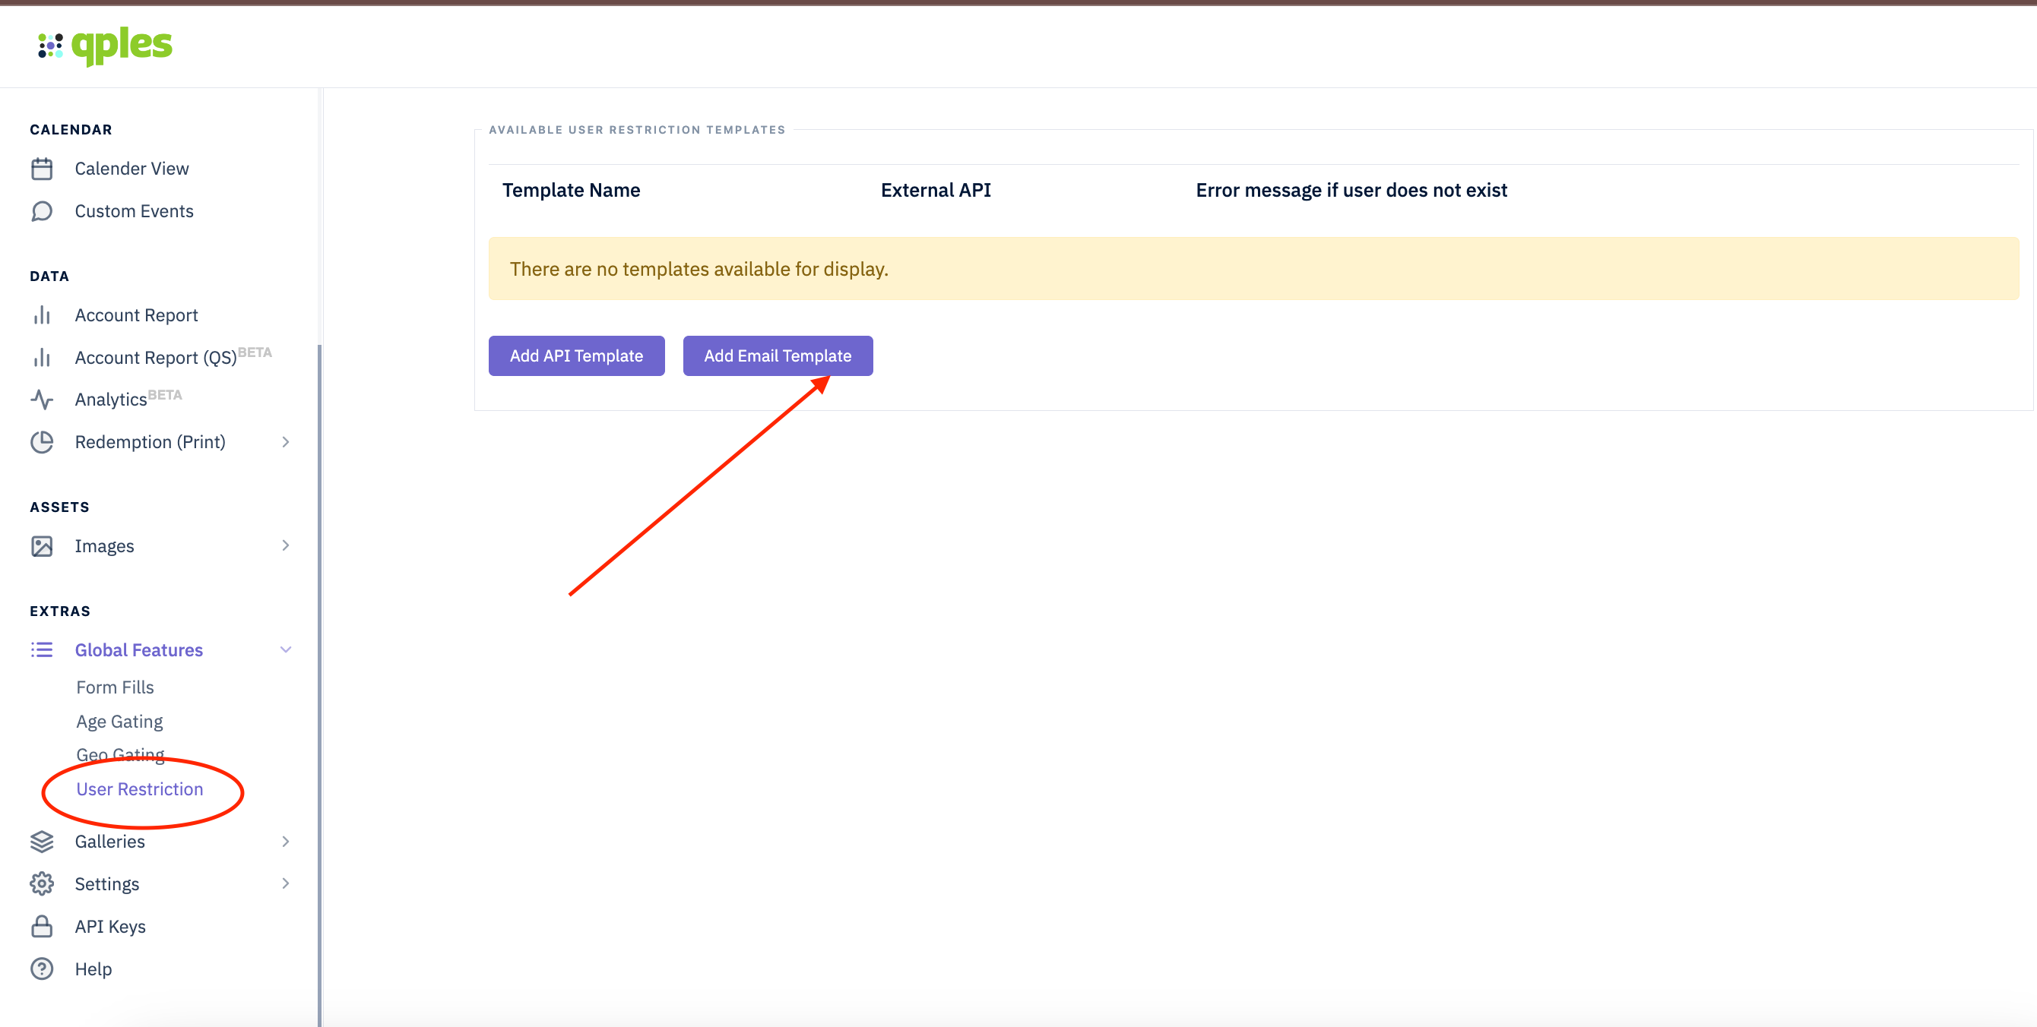This screenshot has width=2037, height=1027.
Task: Select Age Gating in sidebar
Action: point(119,722)
